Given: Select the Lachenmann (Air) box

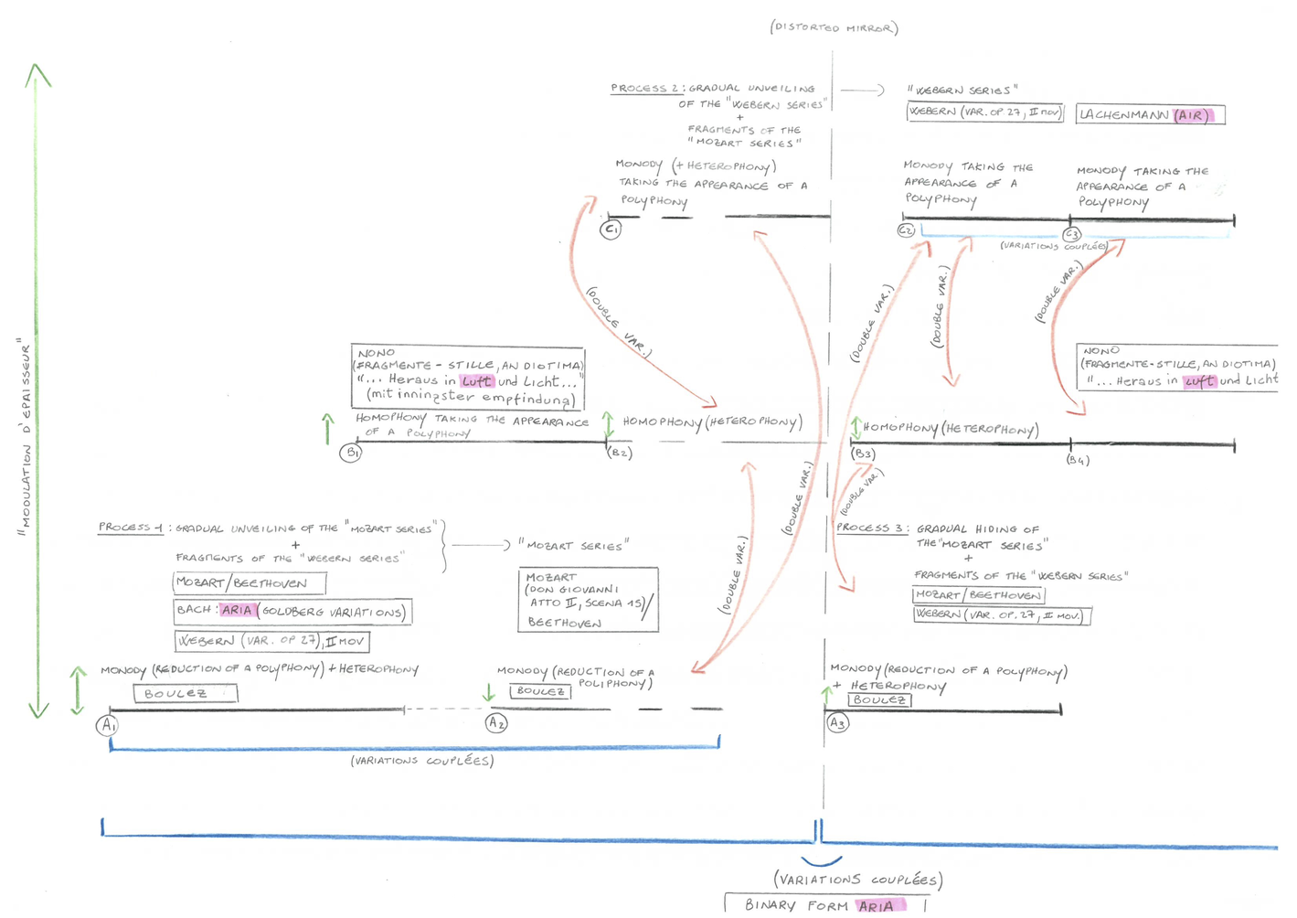Looking at the screenshot, I should point(1149,115).
